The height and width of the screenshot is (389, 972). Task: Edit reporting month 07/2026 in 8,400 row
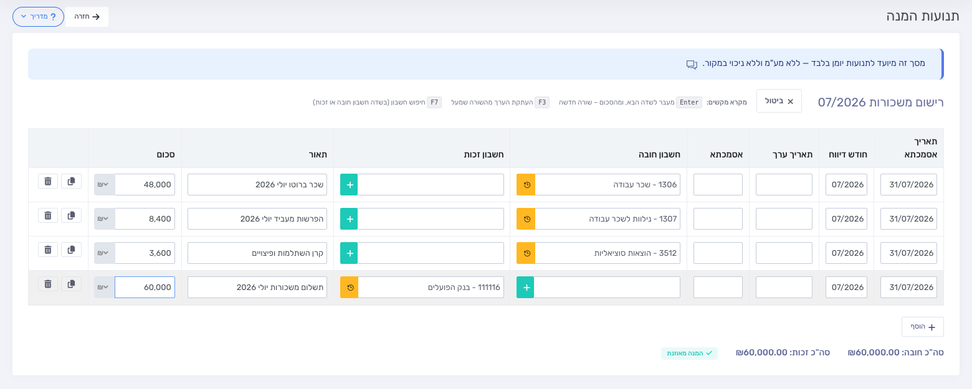point(846,219)
